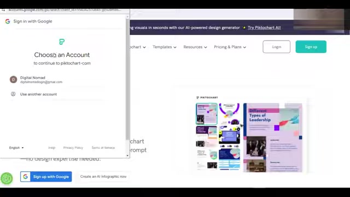This screenshot has width=350, height=197.
Task: Open the Pricing & Plans menu
Action: click(230, 47)
